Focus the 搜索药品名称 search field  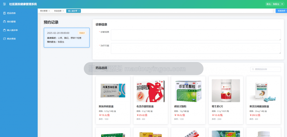(266, 69)
